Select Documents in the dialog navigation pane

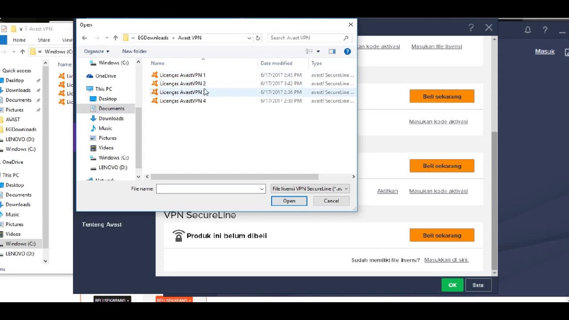tap(112, 108)
